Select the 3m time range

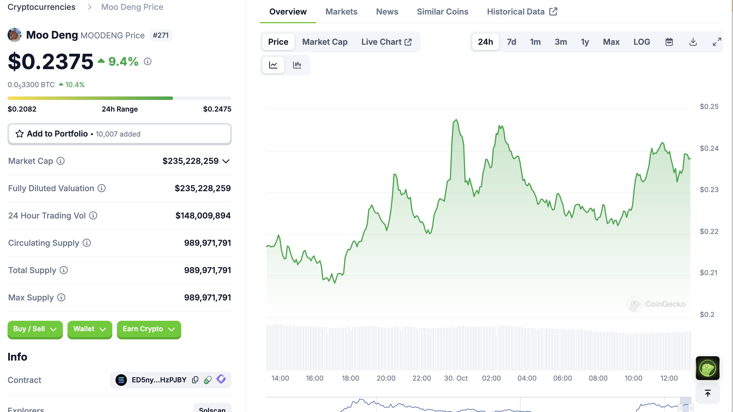[x=561, y=42]
